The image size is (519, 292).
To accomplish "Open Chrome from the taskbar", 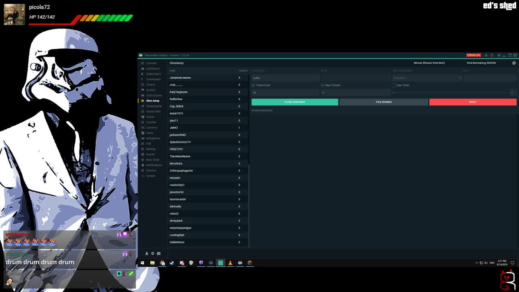I will pyautogui.click(x=162, y=263).
